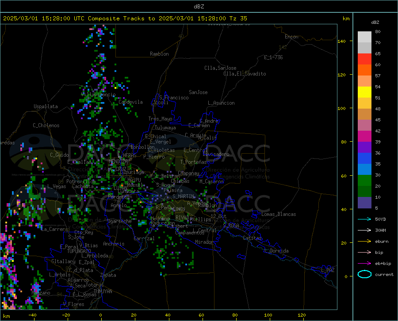
Task: Click the 140 tick on vertical km axis
Action: (342, 41)
